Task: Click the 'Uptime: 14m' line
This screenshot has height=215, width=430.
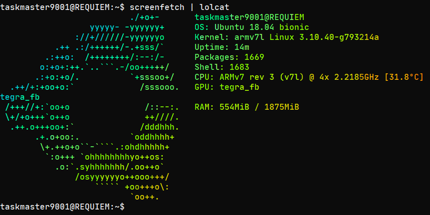Action: pyautogui.click(x=222, y=47)
